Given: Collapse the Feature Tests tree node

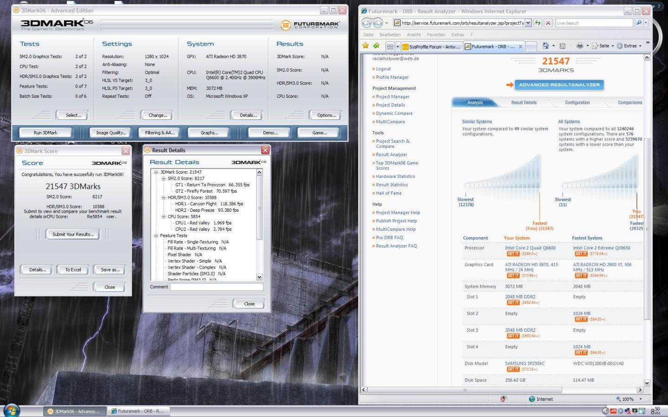Looking at the screenshot, I should (x=156, y=235).
